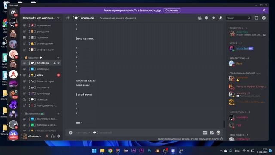
Task: Dismiss the streamer mode banner X
Action: pyautogui.click(x=264, y=10)
